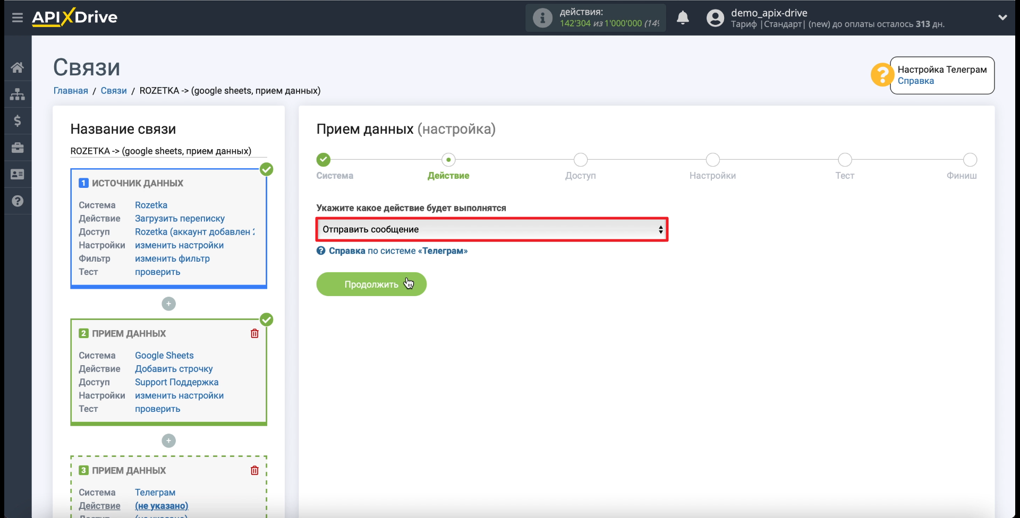Delete the Telegram receive block
The image size is (1020, 518).
(x=254, y=470)
